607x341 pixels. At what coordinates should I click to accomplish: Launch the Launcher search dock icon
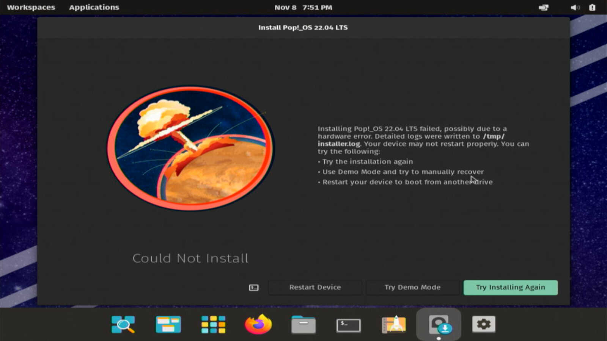click(x=123, y=325)
